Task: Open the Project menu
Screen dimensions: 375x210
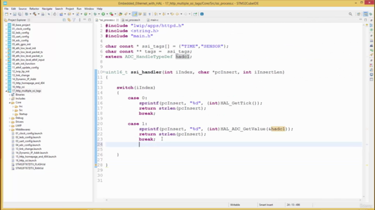Action: tap(70, 9)
